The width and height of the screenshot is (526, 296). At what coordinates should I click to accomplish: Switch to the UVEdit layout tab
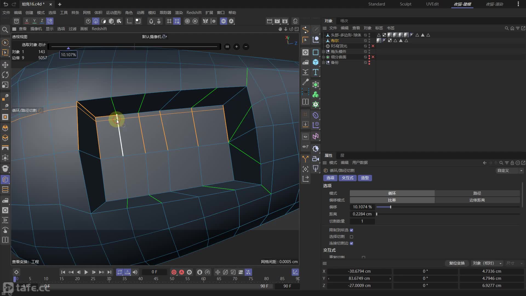(432, 4)
